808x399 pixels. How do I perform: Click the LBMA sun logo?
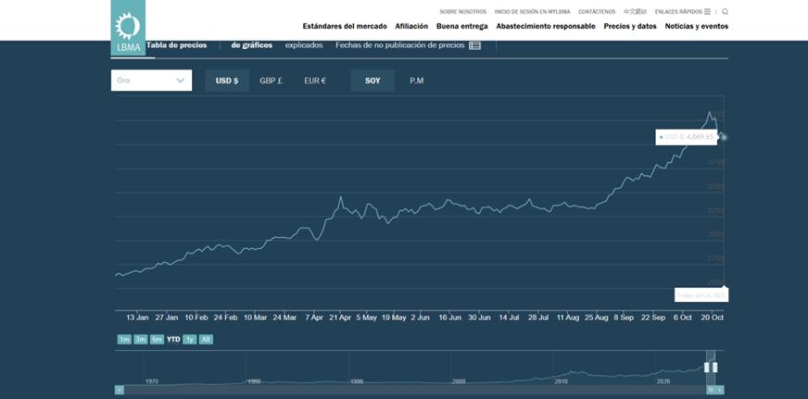tap(128, 27)
